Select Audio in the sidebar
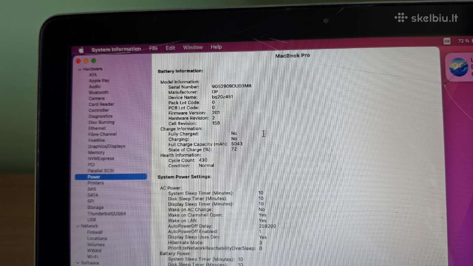Viewport: 473px width, 266px height. click(95, 87)
